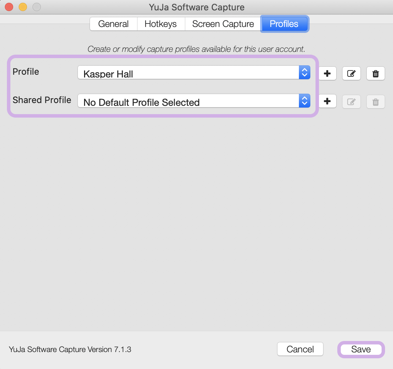Image resolution: width=393 pixels, height=369 pixels.
Task: Cancel the settings changes
Action: coord(300,349)
